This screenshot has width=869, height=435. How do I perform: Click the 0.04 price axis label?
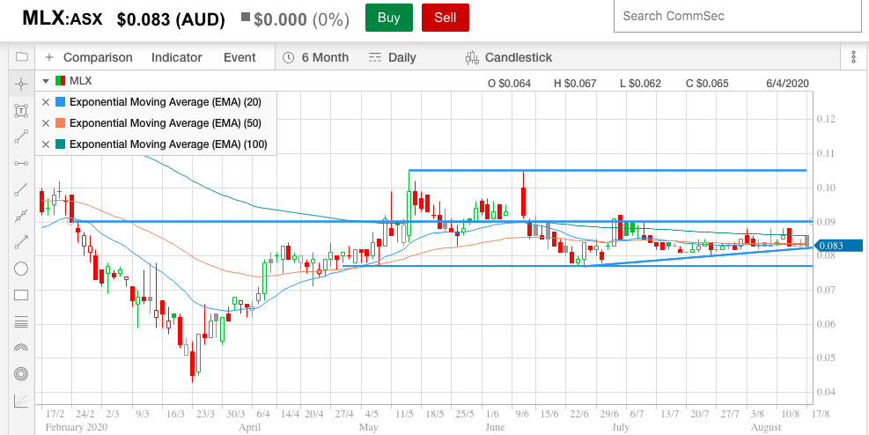point(825,393)
